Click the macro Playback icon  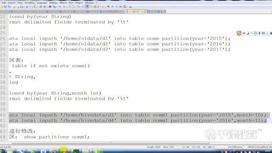[x=116, y=7]
